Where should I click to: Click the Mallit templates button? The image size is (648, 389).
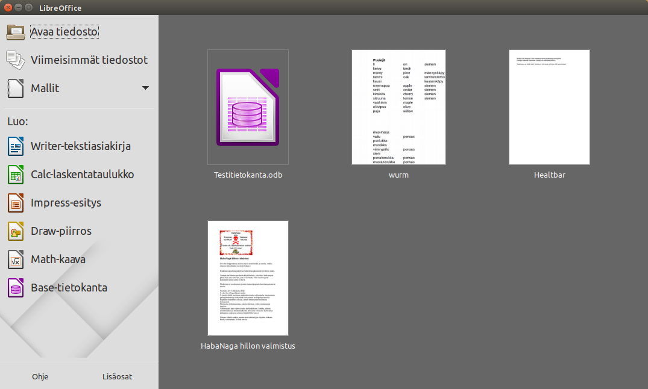coord(45,89)
